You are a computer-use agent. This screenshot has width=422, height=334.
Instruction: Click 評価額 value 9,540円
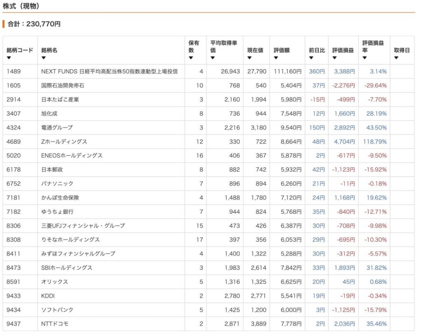[x=291, y=128]
